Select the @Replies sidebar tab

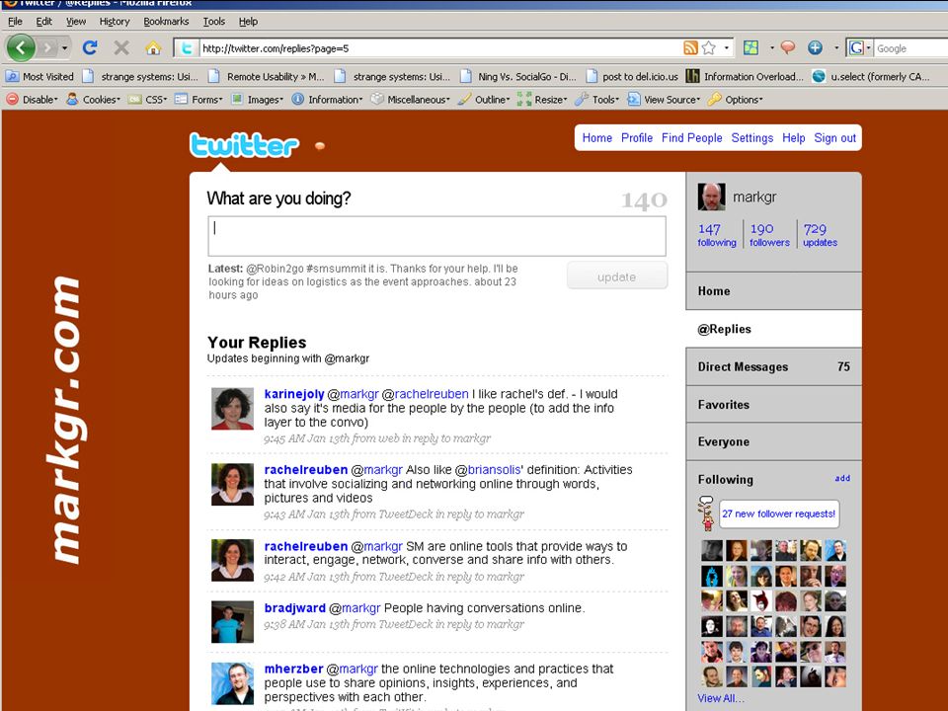click(x=773, y=329)
